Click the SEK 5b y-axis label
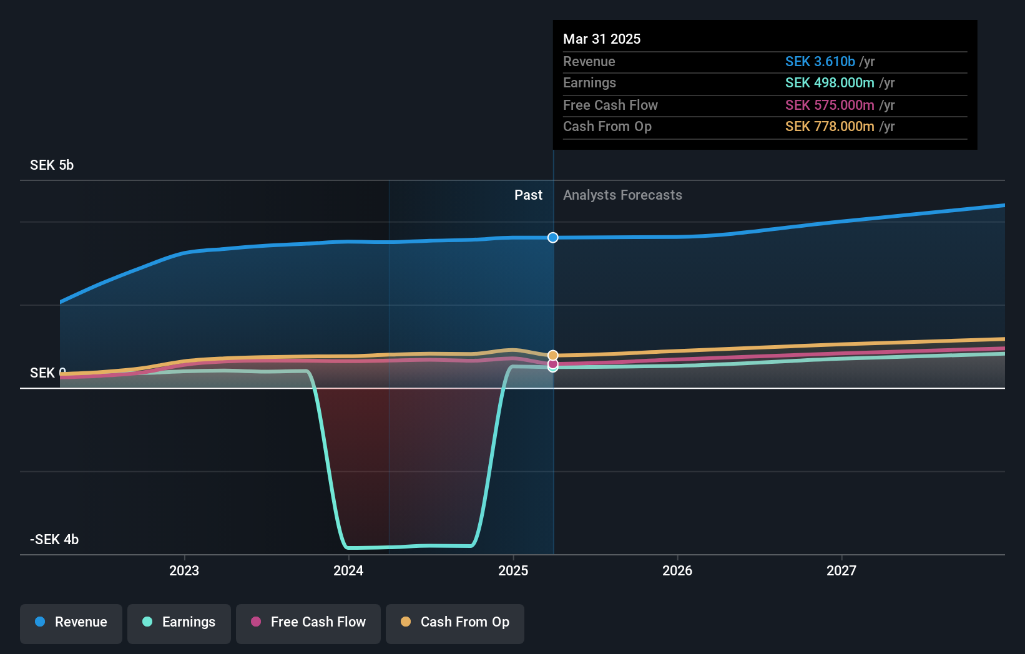The width and height of the screenshot is (1025, 654). [52, 165]
